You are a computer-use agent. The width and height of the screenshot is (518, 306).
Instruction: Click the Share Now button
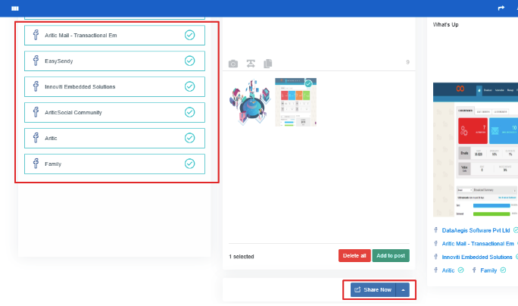(373, 290)
